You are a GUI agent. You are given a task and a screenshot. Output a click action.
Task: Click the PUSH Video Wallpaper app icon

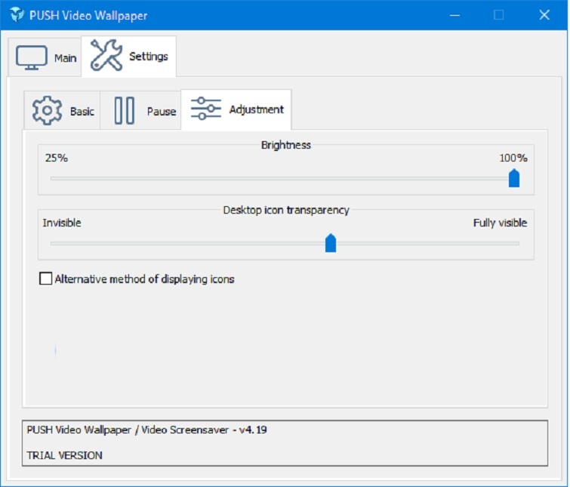(17, 15)
